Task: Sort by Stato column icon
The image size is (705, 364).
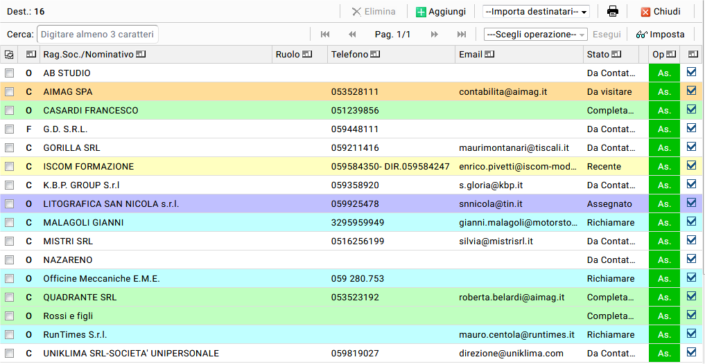Action: point(616,54)
